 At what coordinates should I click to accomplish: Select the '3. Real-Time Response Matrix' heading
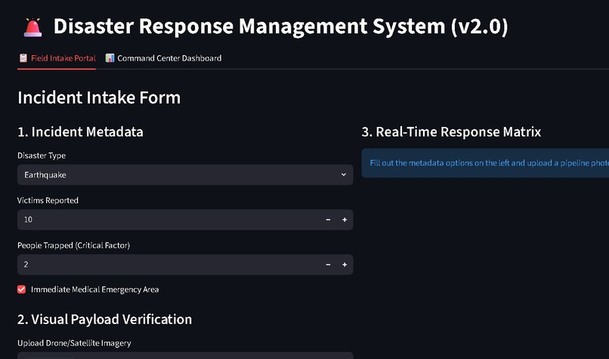[x=451, y=132]
